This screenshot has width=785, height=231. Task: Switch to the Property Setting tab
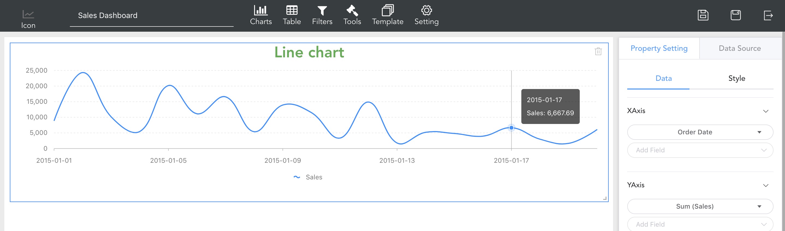click(x=659, y=48)
